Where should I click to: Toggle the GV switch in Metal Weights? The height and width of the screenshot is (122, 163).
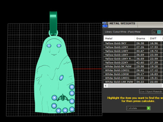(x=156, y=32)
